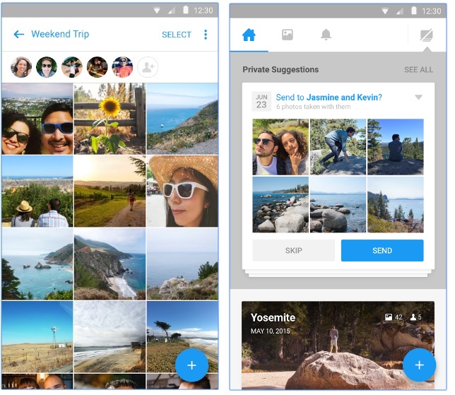The image size is (455, 395).
Task: Open the sunflower by fence photo
Action: click(x=110, y=119)
